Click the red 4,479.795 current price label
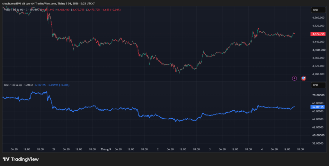 318,34
